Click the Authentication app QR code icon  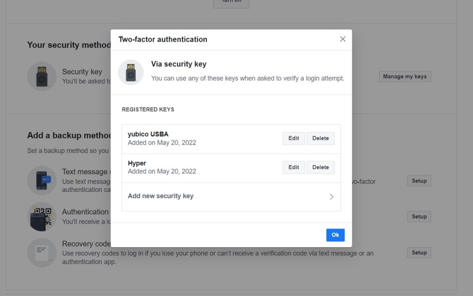tap(42, 216)
